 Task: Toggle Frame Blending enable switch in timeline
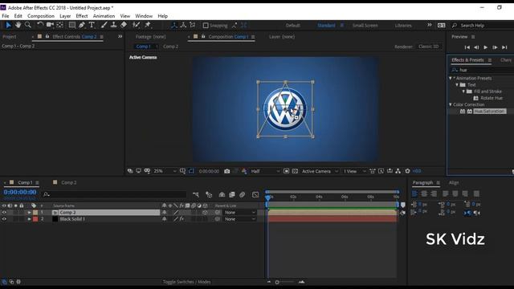pos(232,194)
